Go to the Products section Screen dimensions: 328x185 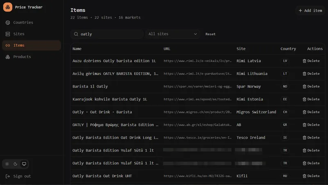pos(32,57)
